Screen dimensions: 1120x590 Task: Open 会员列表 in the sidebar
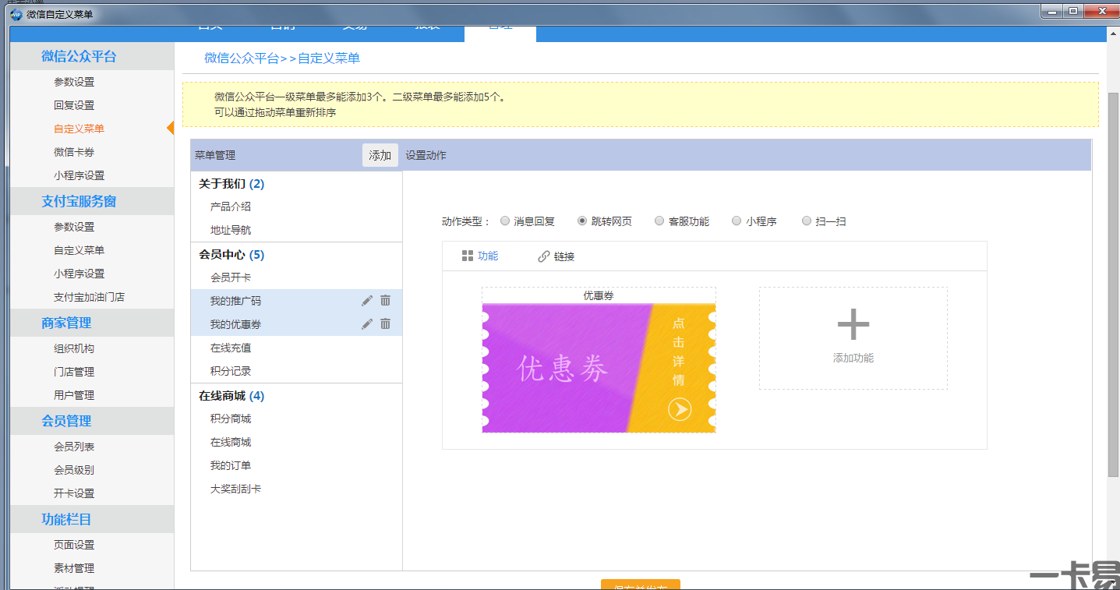pos(74,447)
